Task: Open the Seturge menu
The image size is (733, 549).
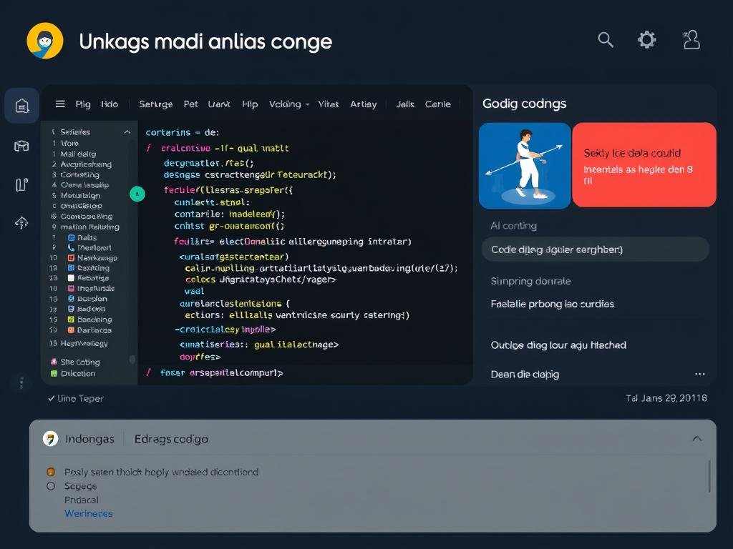Action: coord(155,104)
